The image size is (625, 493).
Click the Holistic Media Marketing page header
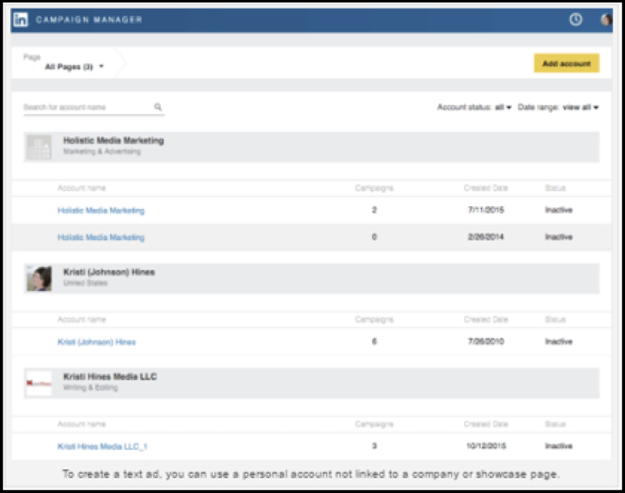click(311, 147)
